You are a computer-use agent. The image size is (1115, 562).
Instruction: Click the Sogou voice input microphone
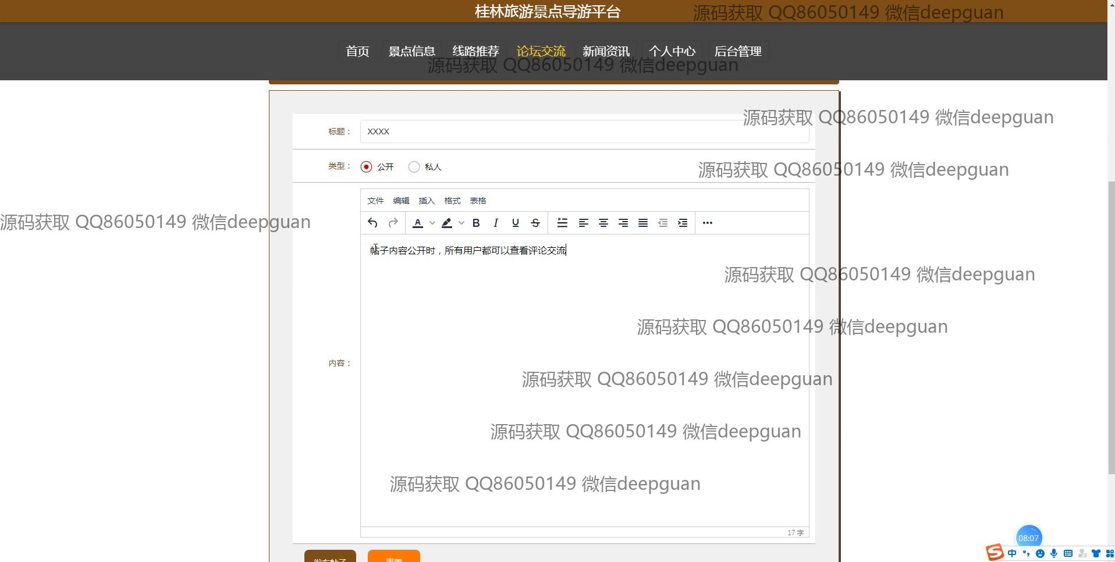(1054, 553)
